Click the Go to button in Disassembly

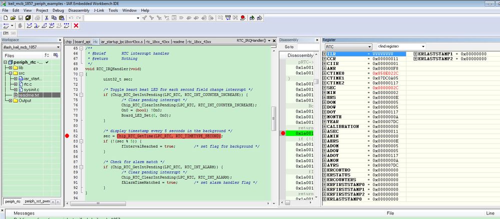(x=289, y=47)
